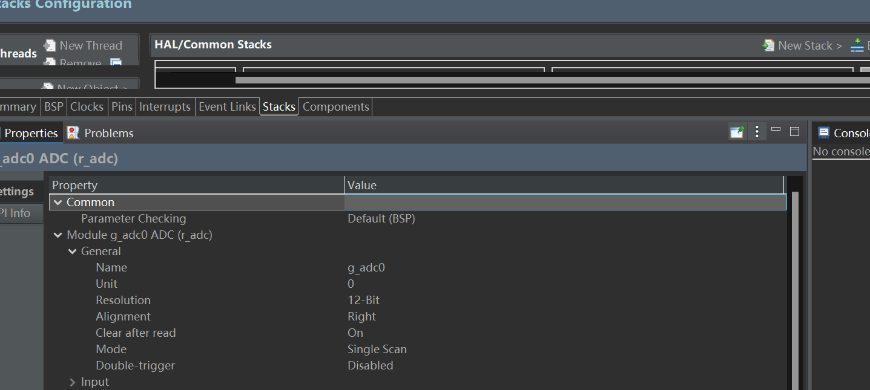Viewport: 870px width, 390px height.
Task: Go to the Pins tab
Action: point(122,106)
